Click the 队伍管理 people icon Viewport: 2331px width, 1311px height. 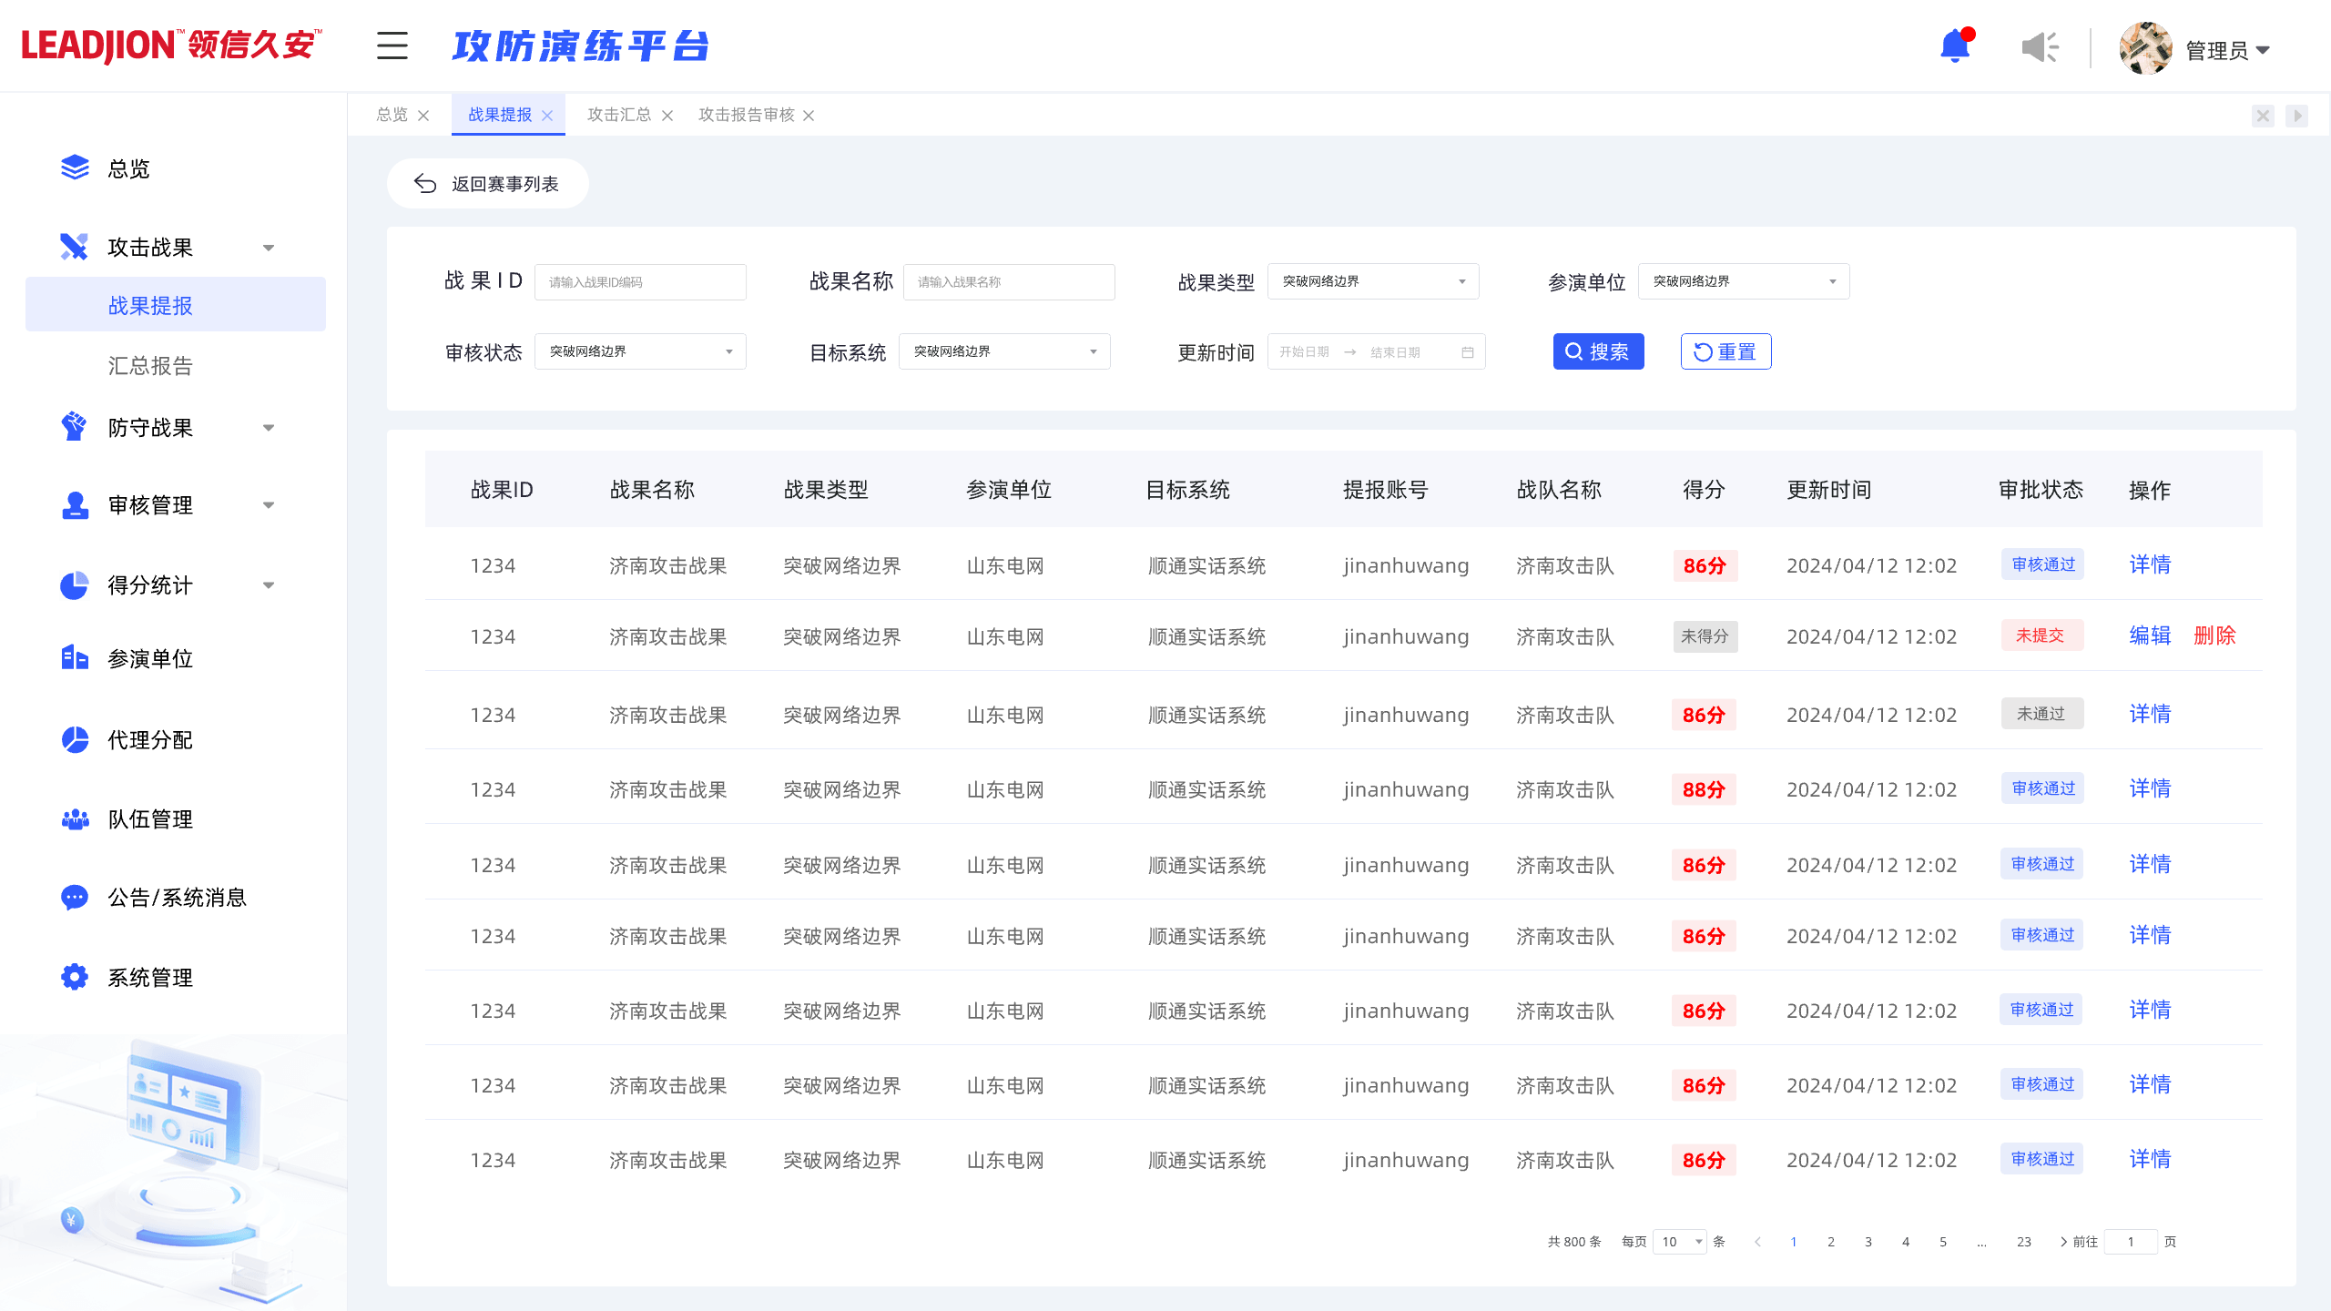[75, 818]
